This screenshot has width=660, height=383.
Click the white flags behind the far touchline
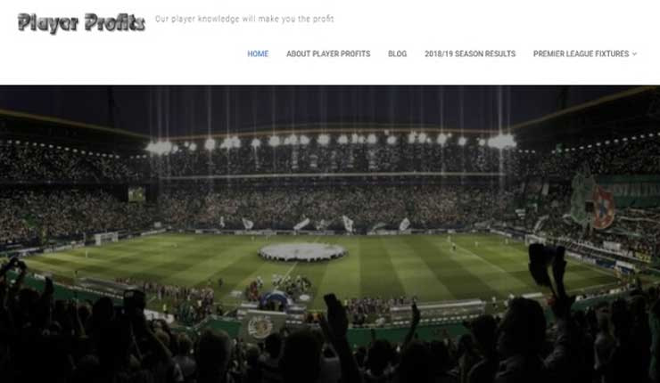[314, 224]
